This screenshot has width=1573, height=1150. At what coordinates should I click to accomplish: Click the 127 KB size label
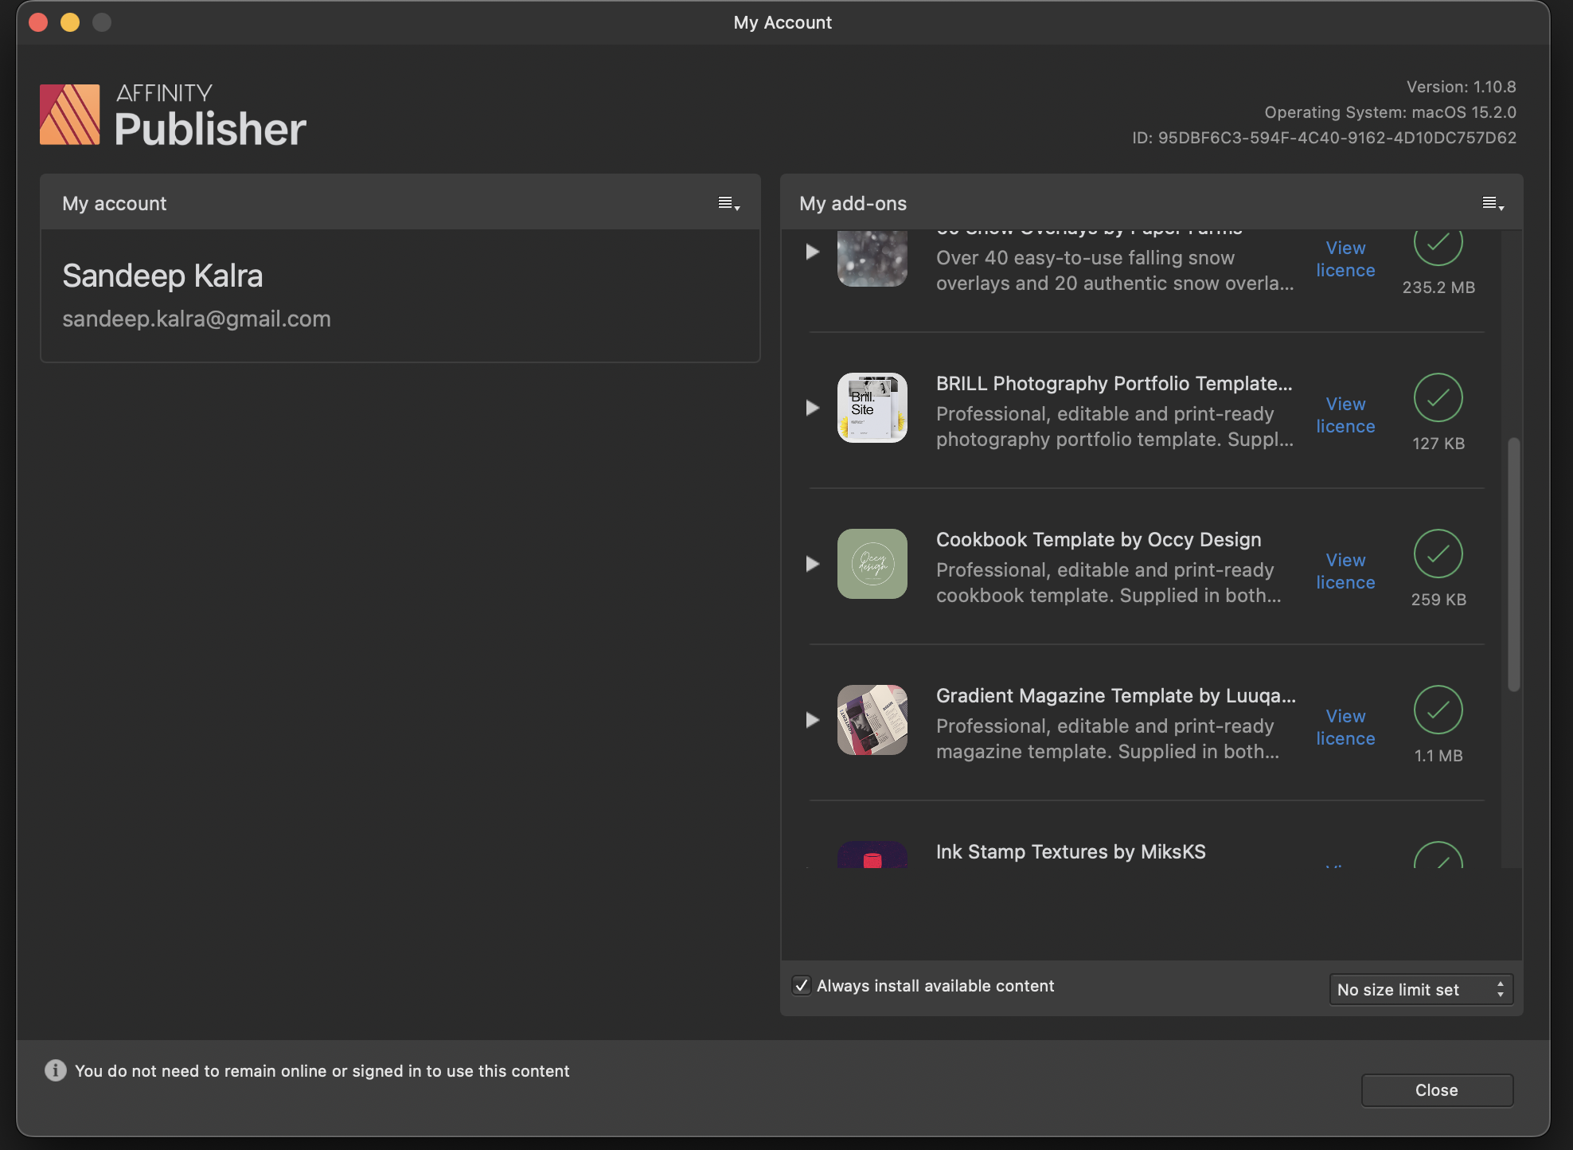pos(1438,443)
